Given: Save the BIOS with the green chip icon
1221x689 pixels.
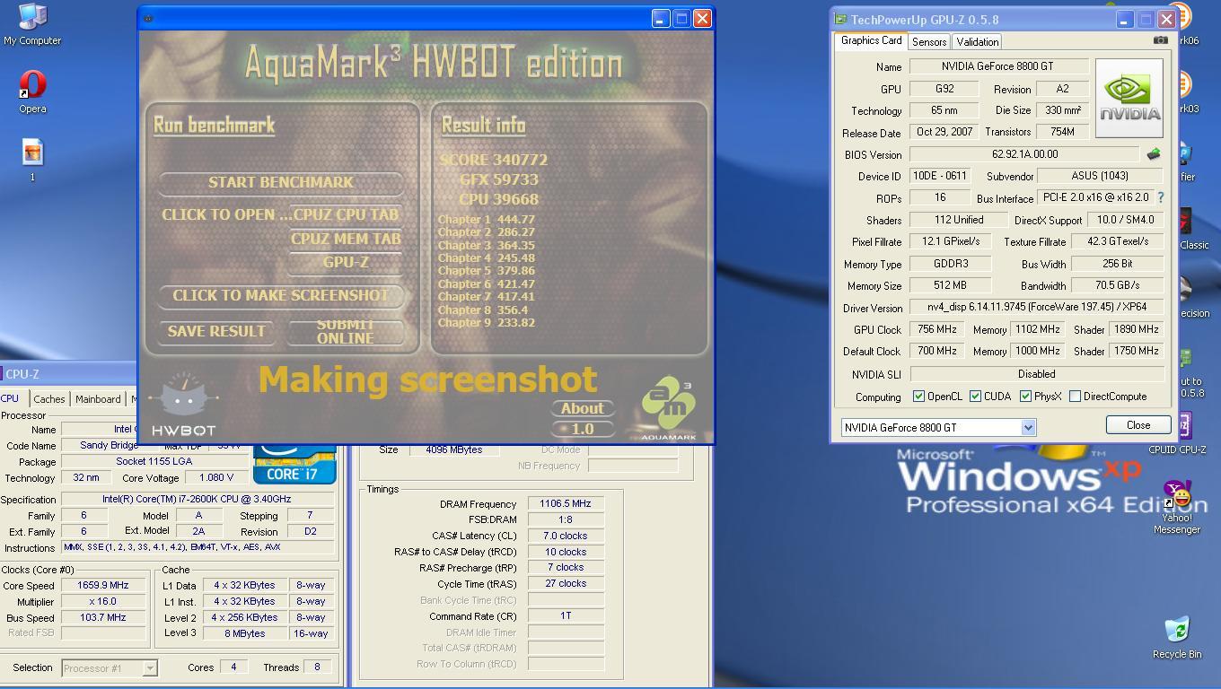Looking at the screenshot, I should (x=1154, y=154).
